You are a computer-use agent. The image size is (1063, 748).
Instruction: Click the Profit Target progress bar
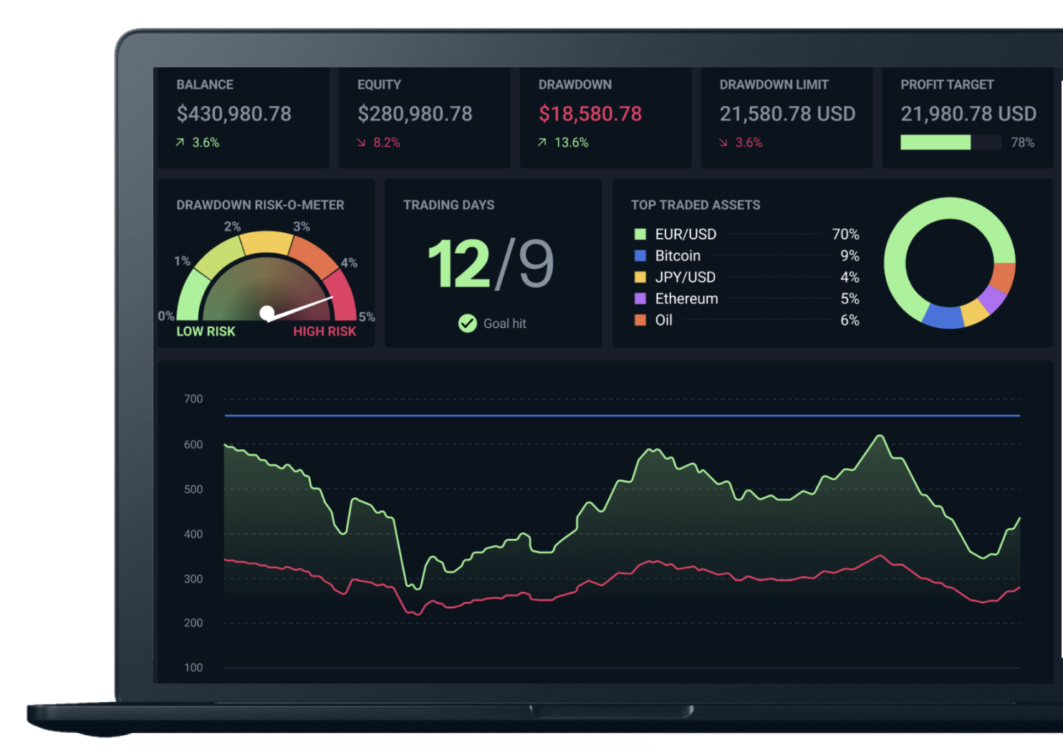click(951, 143)
